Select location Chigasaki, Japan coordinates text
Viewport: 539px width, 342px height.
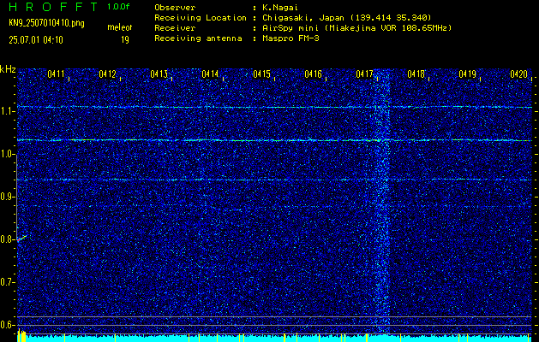(346, 17)
